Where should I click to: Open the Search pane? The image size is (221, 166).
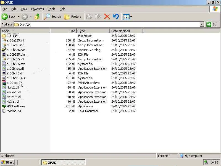[x=52, y=17]
